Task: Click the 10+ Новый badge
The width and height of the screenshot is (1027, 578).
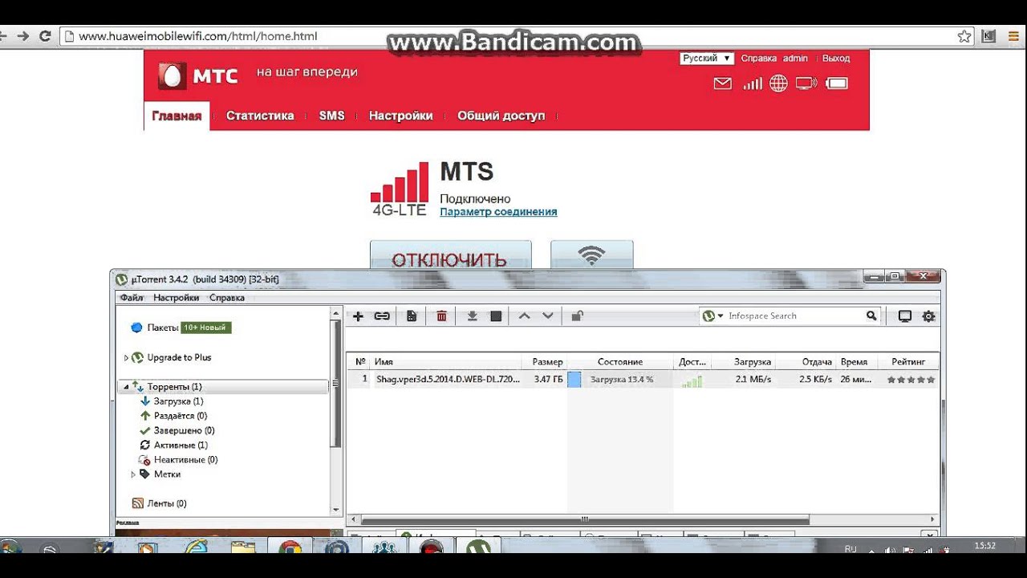Action: point(206,328)
